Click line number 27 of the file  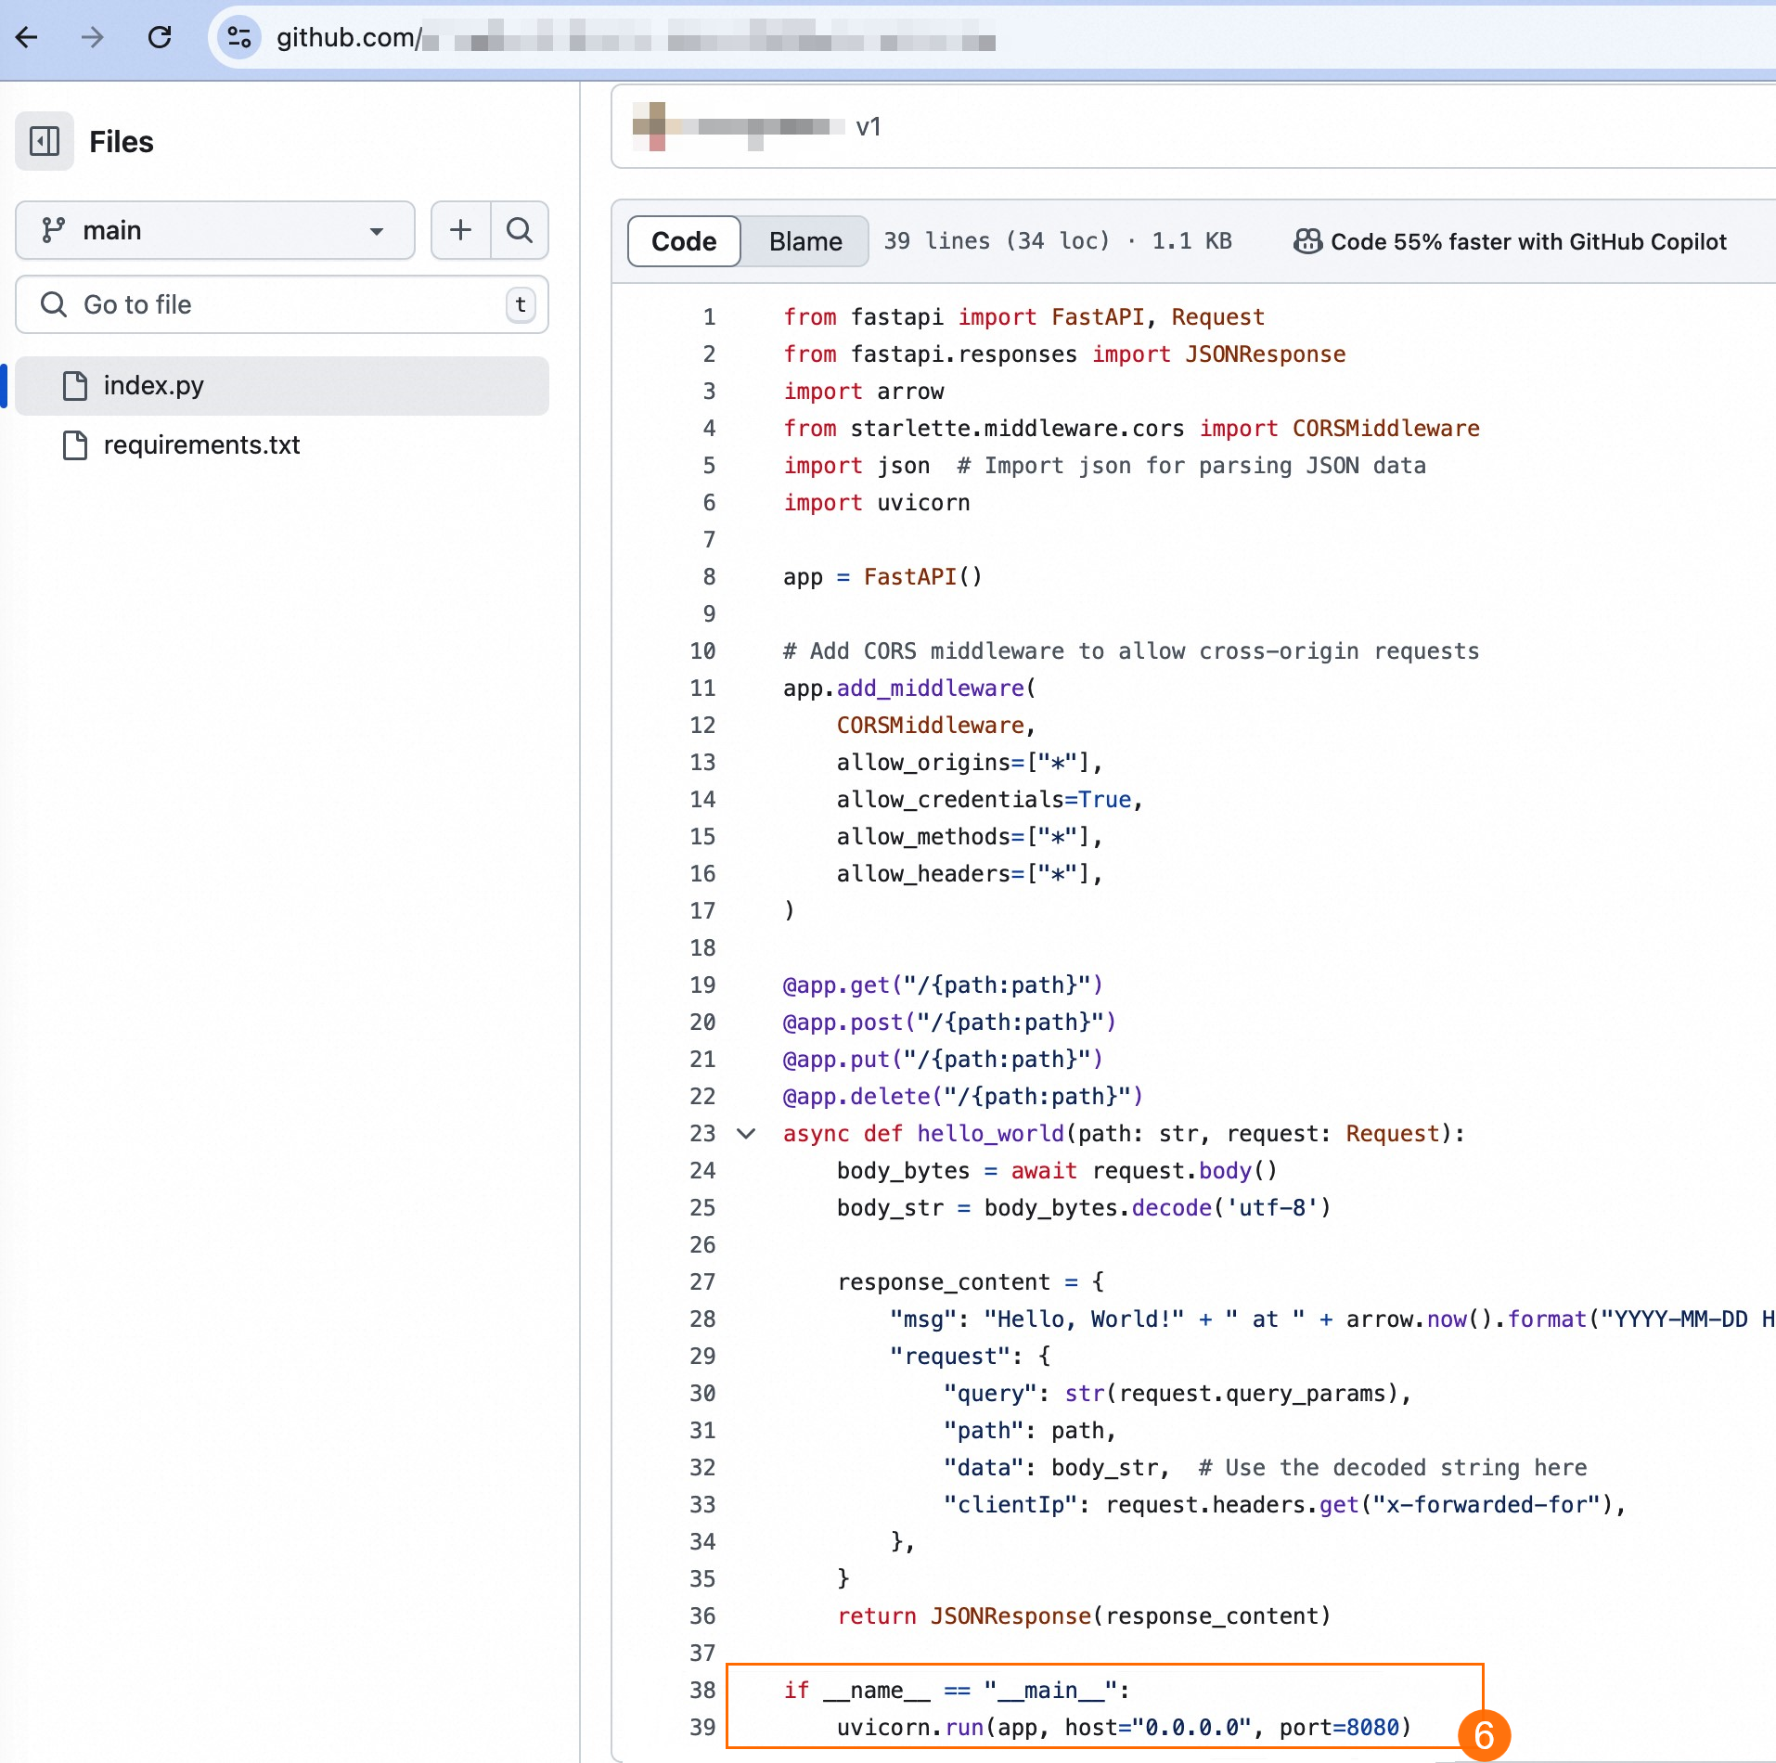pyautogui.click(x=702, y=1281)
